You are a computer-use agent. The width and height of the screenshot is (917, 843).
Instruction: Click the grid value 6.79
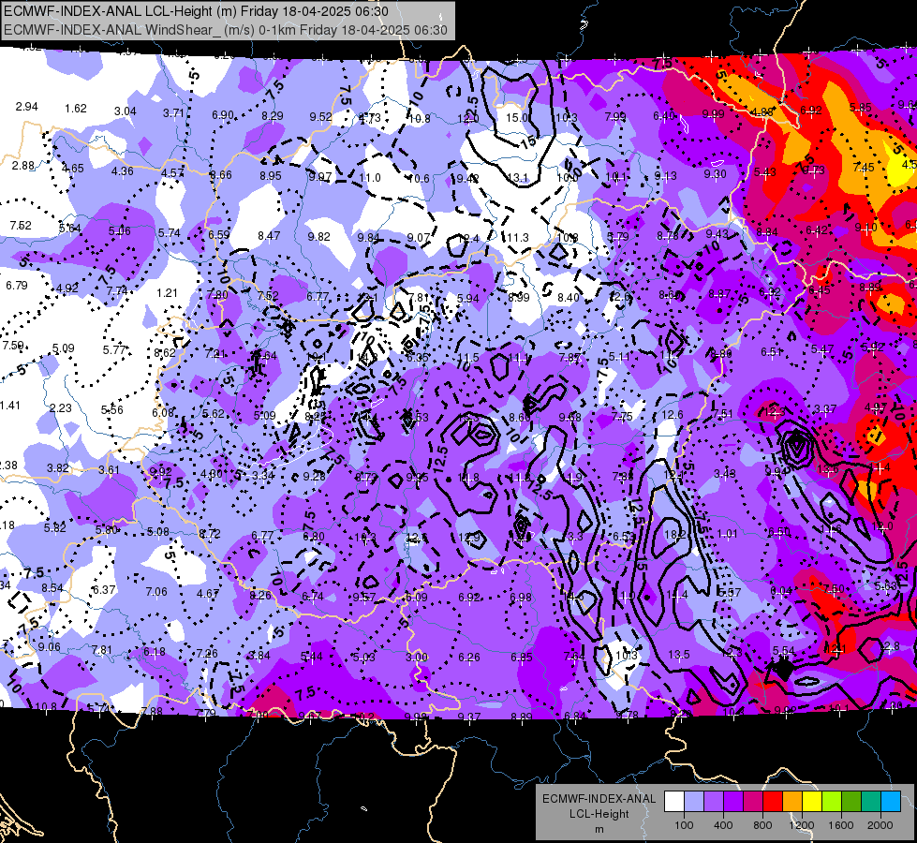point(17,285)
